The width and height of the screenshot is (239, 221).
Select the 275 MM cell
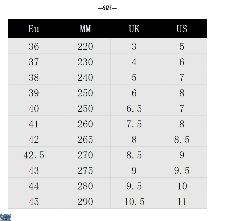tap(85, 170)
